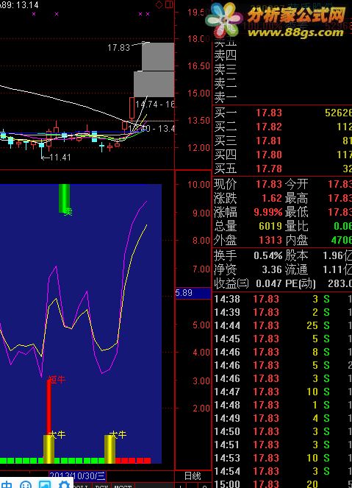Click the green 卖 signal bar
Image resolution: width=352 pixels, height=488 pixels.
65,199
